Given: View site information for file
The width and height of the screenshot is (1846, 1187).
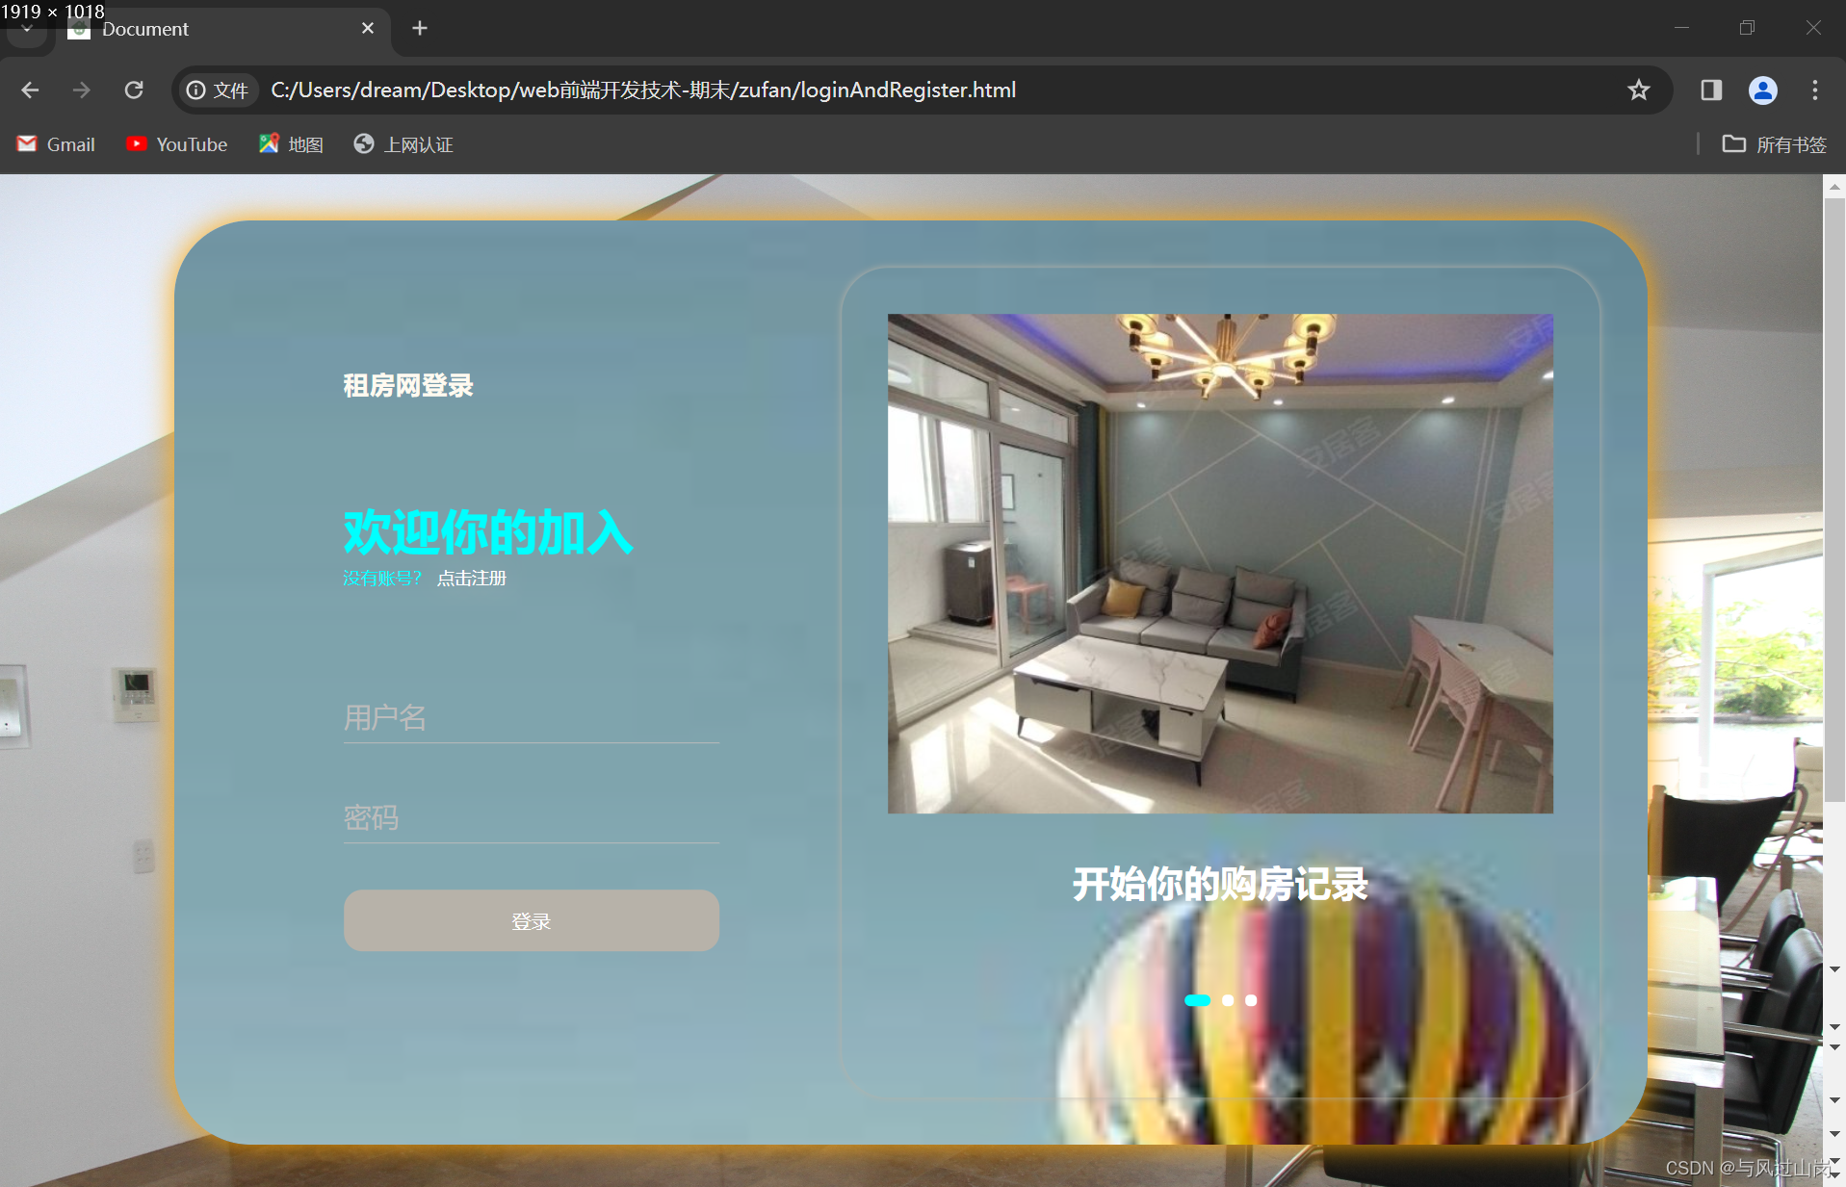Looking at the screenshot, I should [x=219, y=90].
